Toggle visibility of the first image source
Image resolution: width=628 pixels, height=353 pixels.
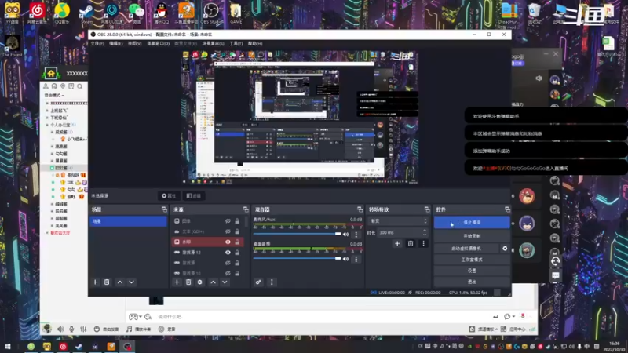pyautogui.click(x=228, y=221)
